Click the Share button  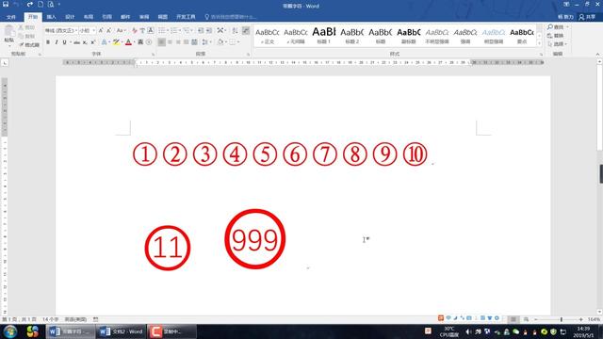coord(588,17)
